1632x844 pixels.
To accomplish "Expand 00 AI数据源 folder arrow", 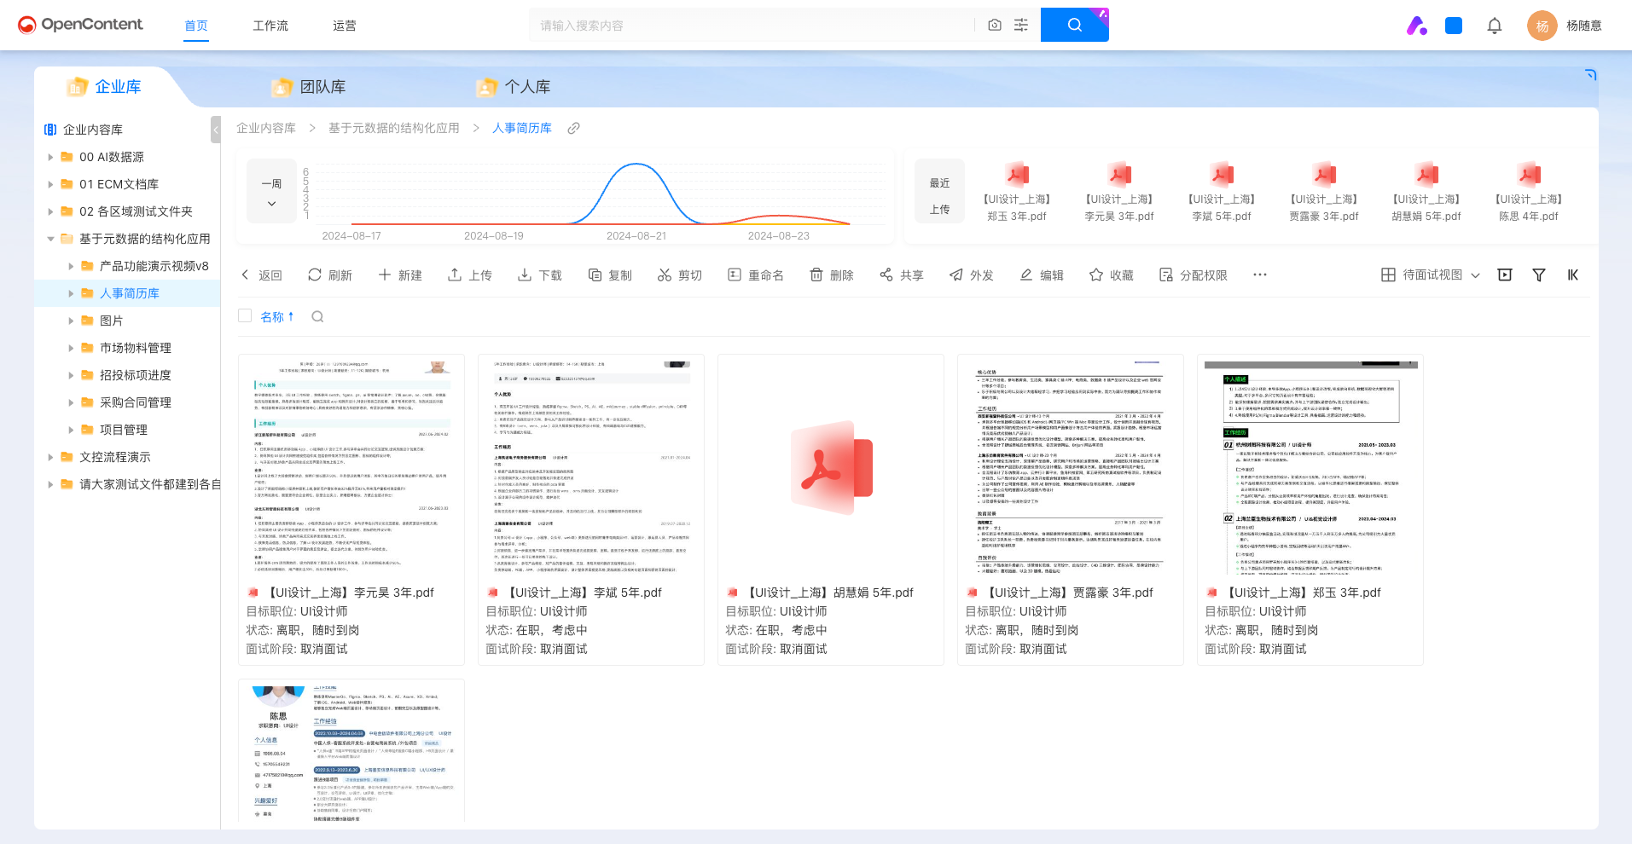I will pos(50,157).
